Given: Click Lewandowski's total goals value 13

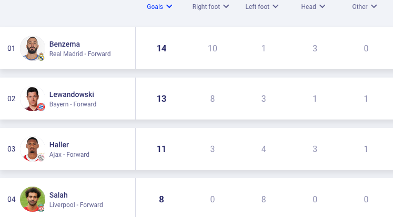Looking at the screenshot, I should [x=162, y=99].
